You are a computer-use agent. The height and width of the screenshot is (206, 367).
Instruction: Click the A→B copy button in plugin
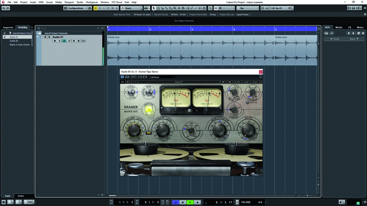click(x=237, y=82)
